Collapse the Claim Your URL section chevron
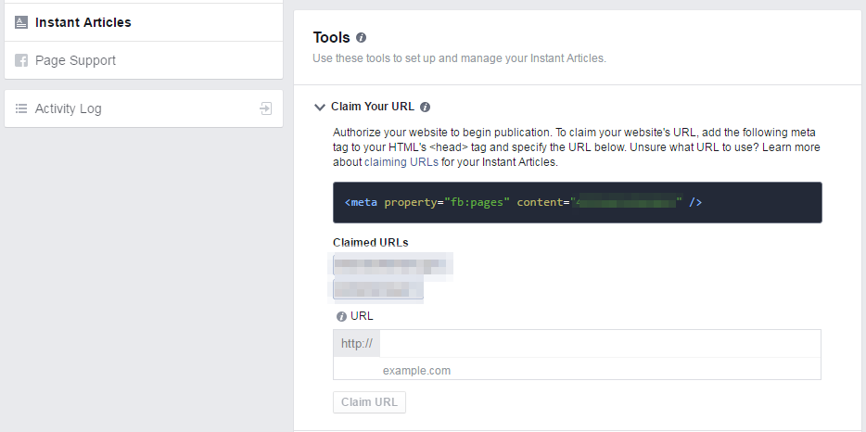 319,108
